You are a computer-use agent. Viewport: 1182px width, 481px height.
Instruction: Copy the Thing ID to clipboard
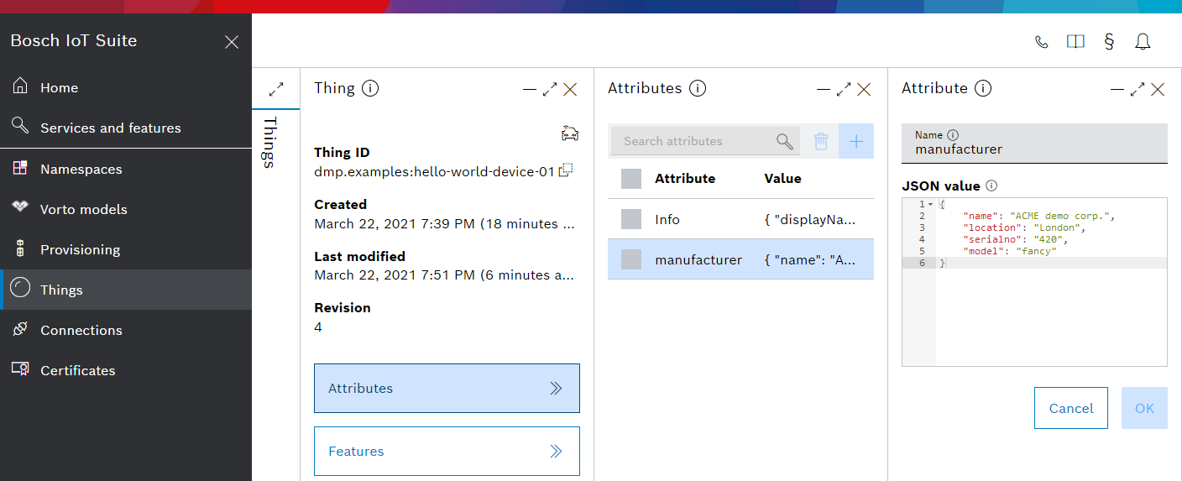pos(566,170)
